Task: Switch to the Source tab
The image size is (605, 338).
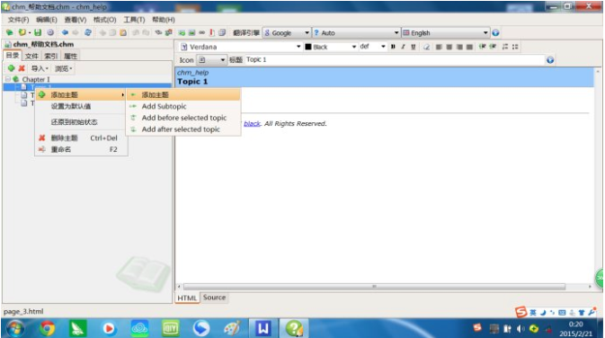Action: (214, 298)
